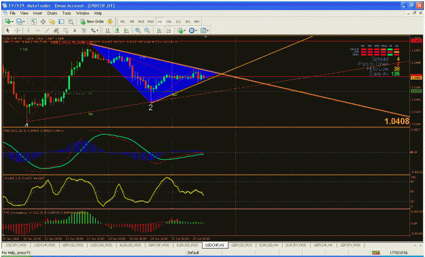
Task: Expand the New Chart dropdown arrow
Action: (x=12, y=22)
